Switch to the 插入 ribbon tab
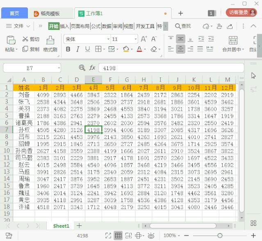The image size is (262, 241). pyautogui.click(x=64, y=26)
